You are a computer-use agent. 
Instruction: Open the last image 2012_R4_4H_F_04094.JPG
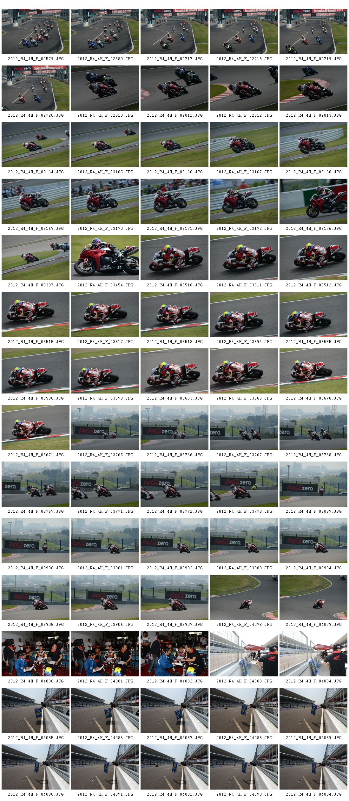click(313, 767)
